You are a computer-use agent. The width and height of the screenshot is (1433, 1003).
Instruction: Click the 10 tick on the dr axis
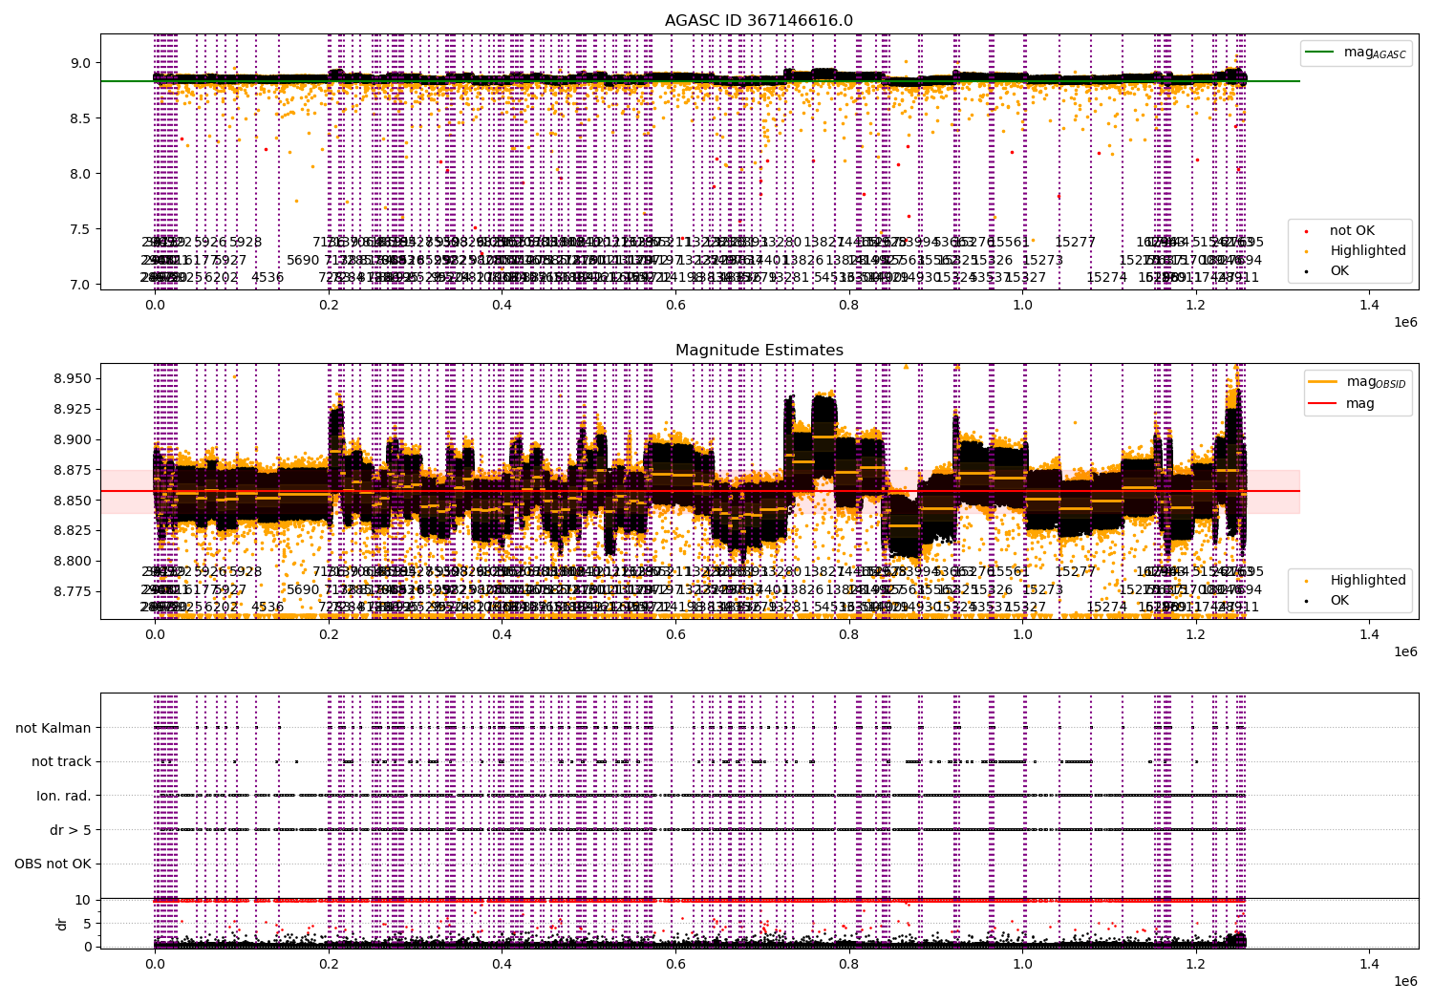pyautogui.click(x=82, y=900)
